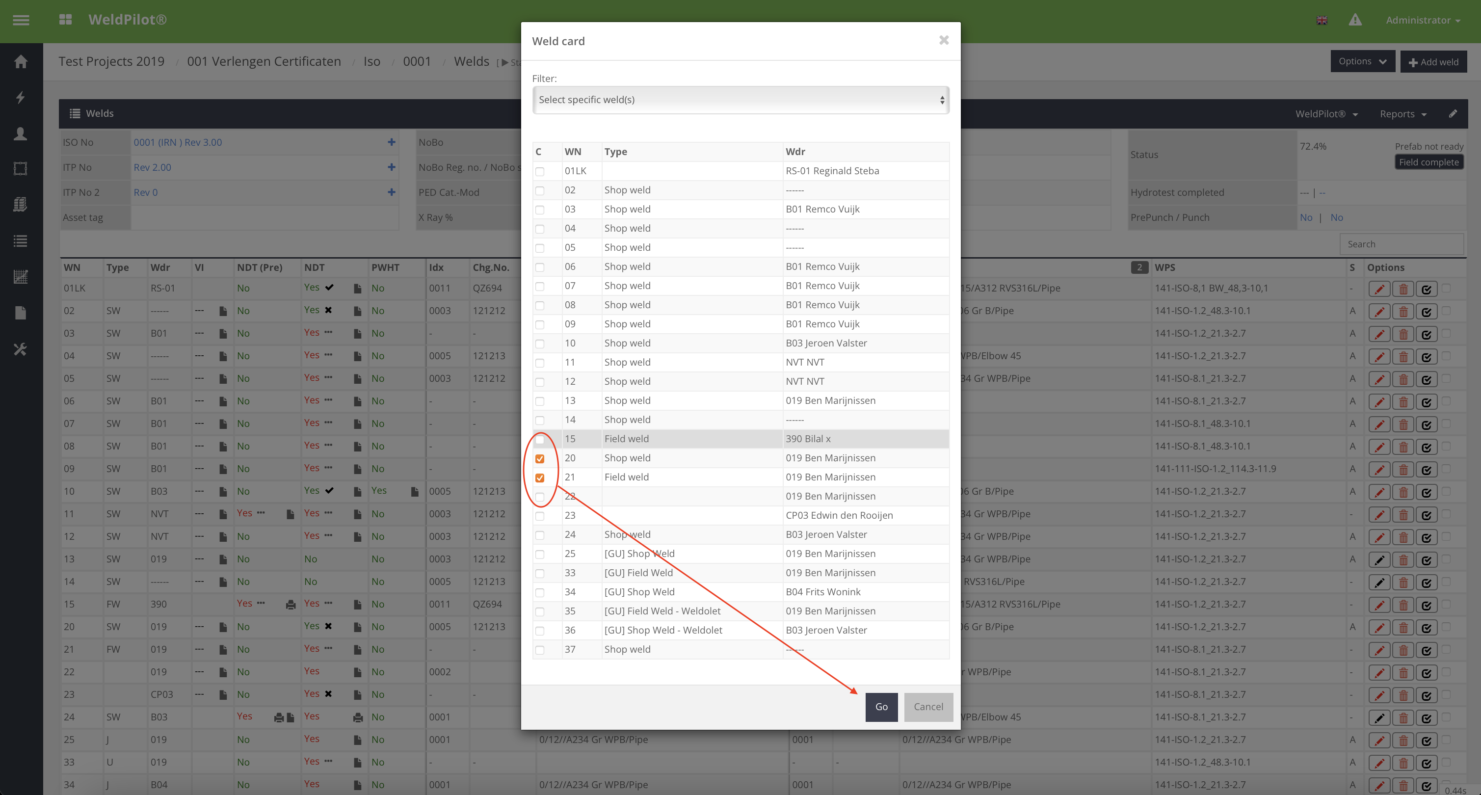Open the WeldPilot® panel menu
Viewport: 1481px width, 795px height.
(x=1326, y=114)
